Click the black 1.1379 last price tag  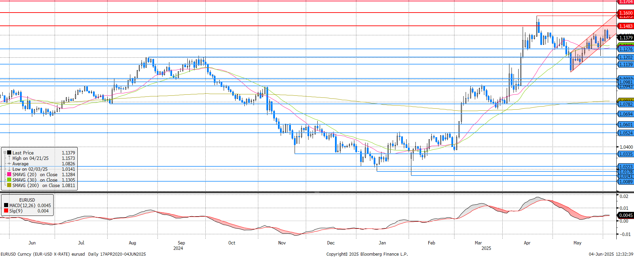[626, 38]
